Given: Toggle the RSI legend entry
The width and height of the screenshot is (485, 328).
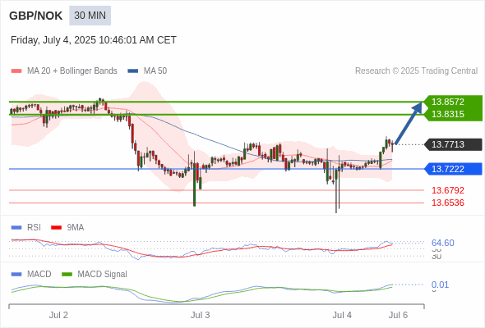Looking at the screenshot, I should [x=26, y=227].
